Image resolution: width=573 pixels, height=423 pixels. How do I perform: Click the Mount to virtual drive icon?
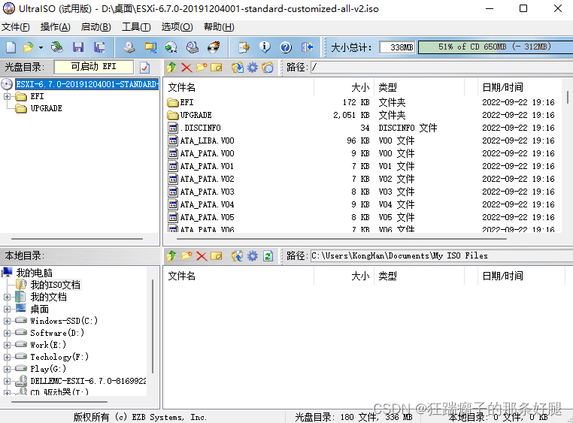(x=193, y=47)
